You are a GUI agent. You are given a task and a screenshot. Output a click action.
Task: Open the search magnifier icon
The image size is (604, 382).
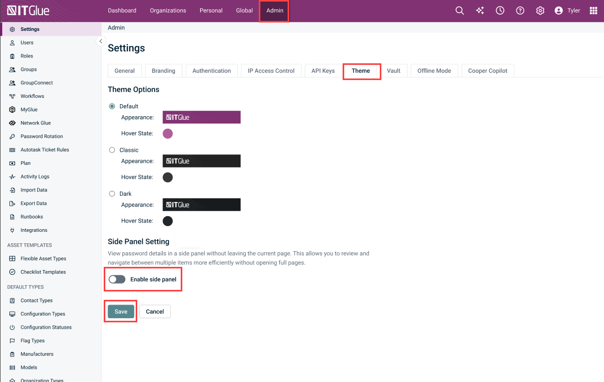pos(459,10)
